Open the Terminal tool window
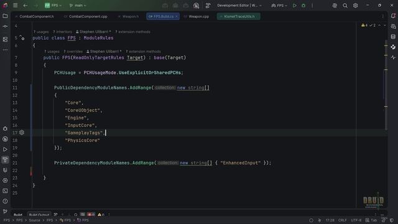This screenshot has width=398, height=224. tap(5, 191)
